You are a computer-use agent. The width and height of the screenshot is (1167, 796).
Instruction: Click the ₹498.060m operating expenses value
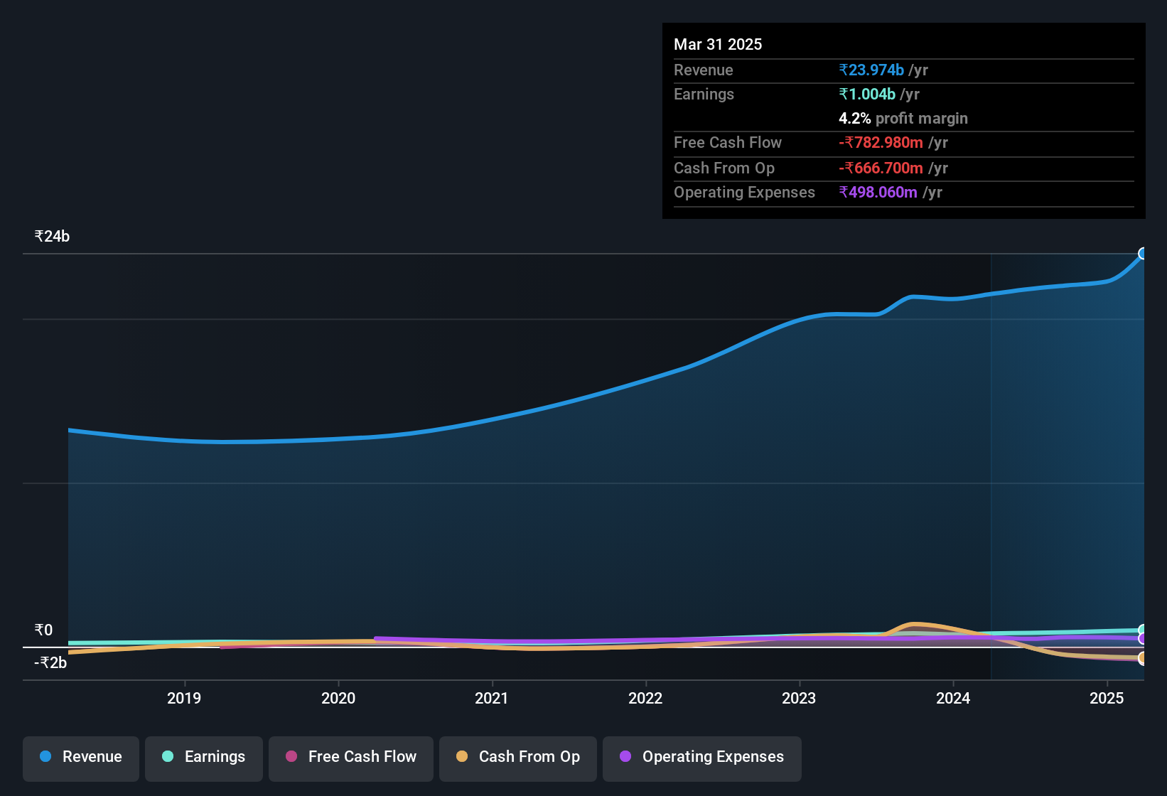pos(878,192)
